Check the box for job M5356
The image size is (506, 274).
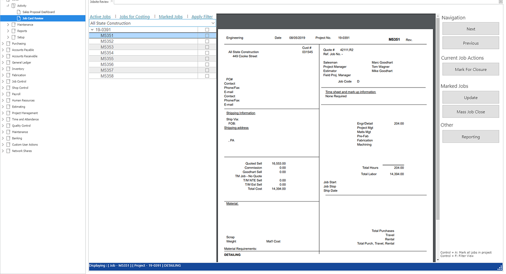pyautogui.click(x=207, y=64)
